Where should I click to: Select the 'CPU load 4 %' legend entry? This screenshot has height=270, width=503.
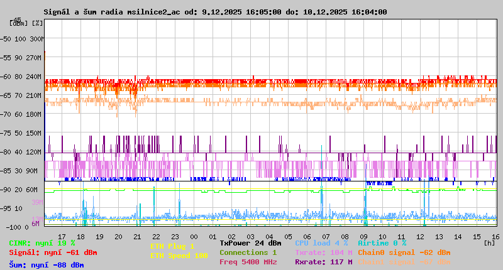pos(321,242)
